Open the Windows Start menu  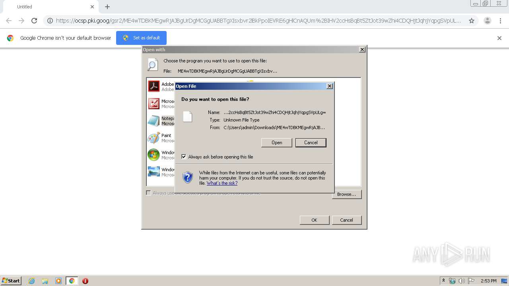coord(11,280)
